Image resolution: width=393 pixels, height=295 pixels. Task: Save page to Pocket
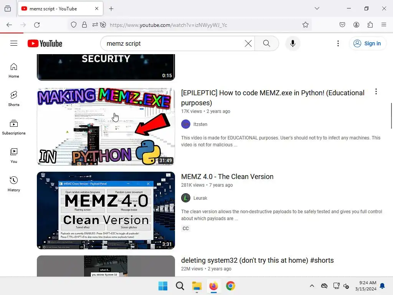[342, 25]
